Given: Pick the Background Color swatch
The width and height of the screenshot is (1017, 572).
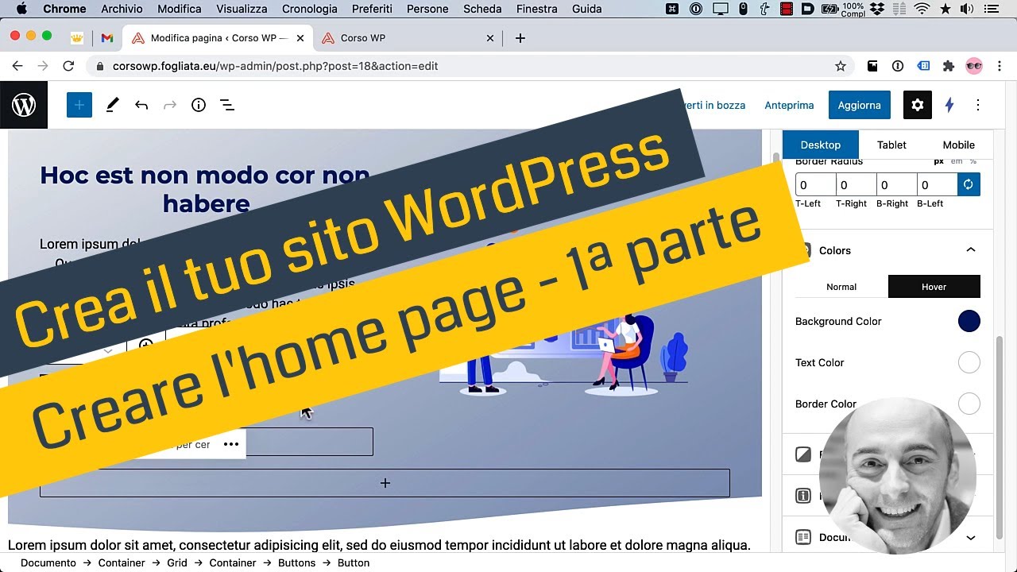Looking at the screenshot, I should pyautogui.click(x=969, y=321).
